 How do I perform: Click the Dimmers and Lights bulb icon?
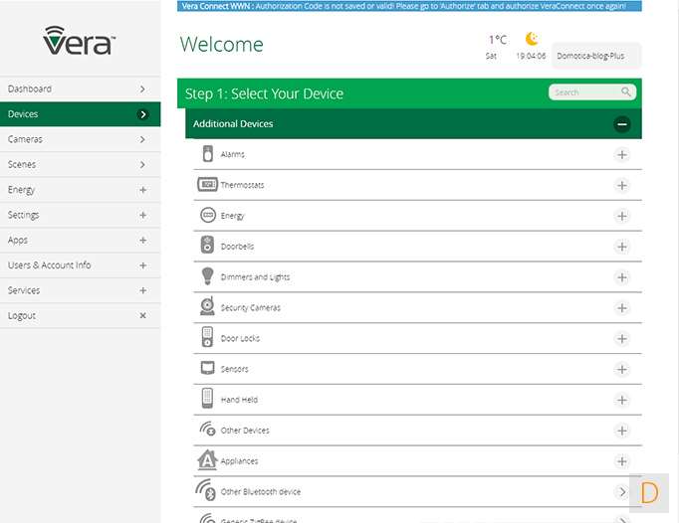pos(208,276)
